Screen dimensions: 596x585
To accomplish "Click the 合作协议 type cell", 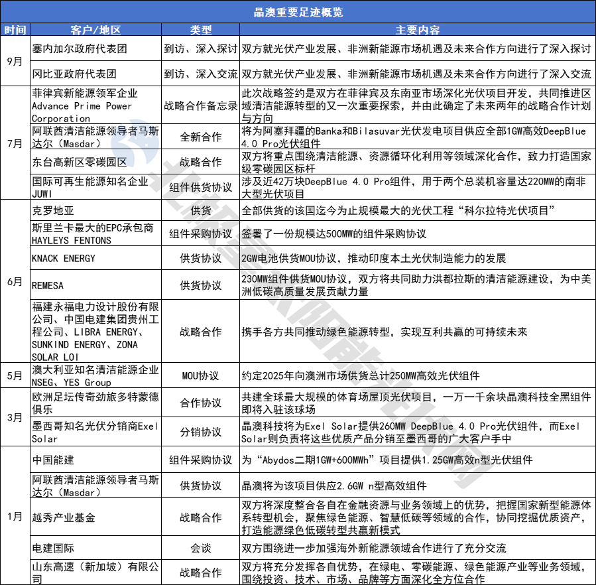I will tap(201, 403).
